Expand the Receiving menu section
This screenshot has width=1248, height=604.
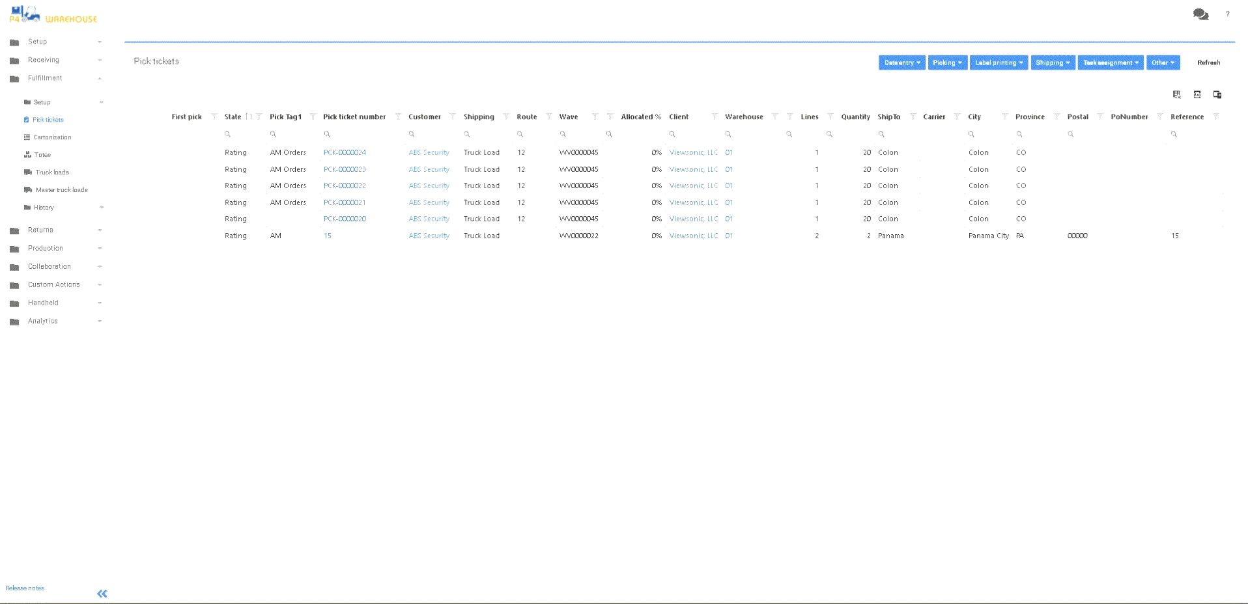(44, 60)
